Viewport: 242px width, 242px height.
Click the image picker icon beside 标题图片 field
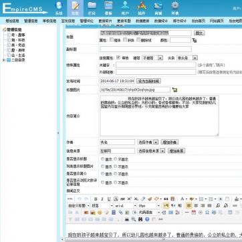pos(175,90)
